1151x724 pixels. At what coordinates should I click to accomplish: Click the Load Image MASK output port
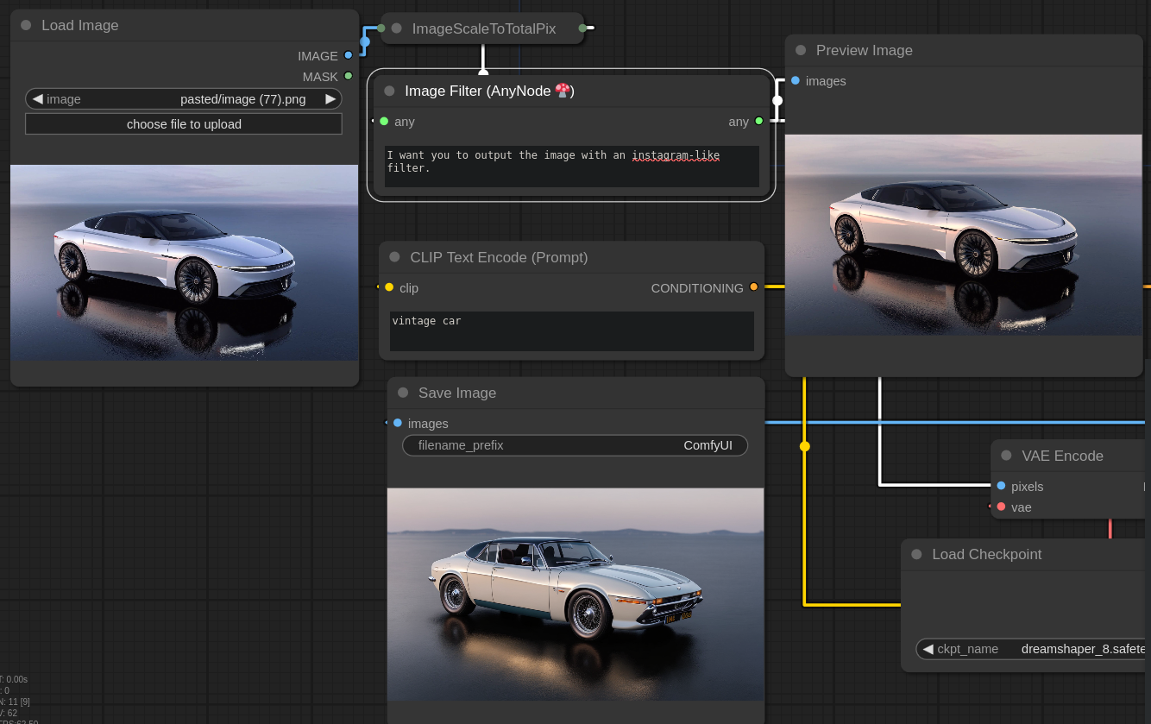pos(349,76)
